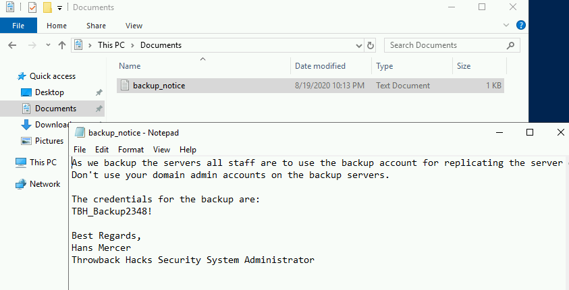Open the recent locations dropdown arrow

pos(47,46)
